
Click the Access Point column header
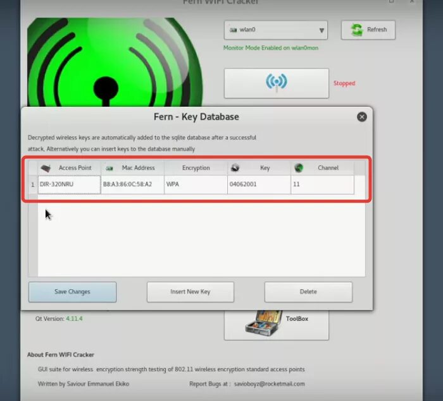click(69, 168)
